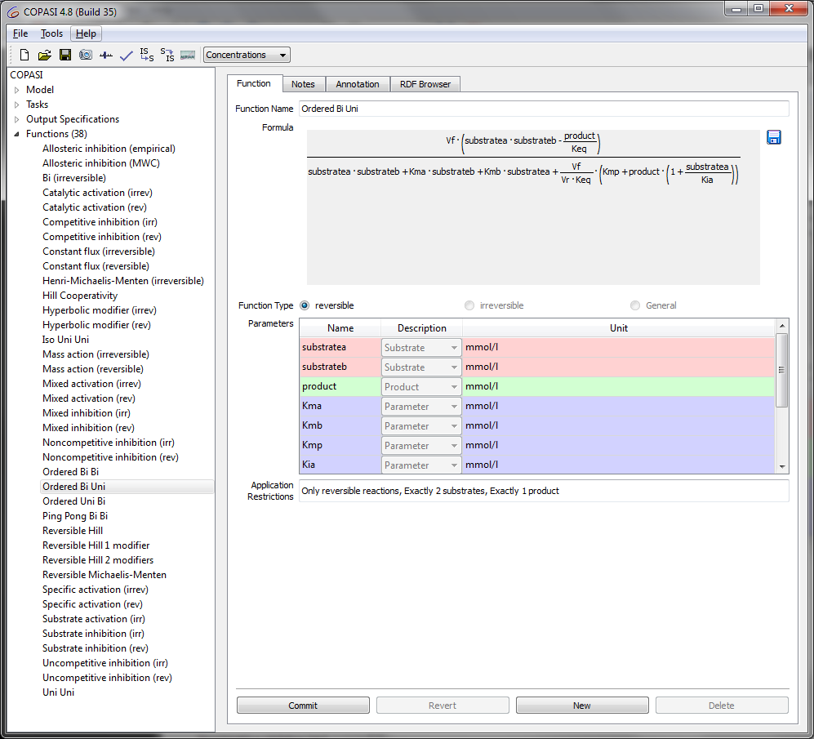The height and width of the screenshot is (739, 814).
Task: Click the New document toolbar icon
Action: pos(24,56)
